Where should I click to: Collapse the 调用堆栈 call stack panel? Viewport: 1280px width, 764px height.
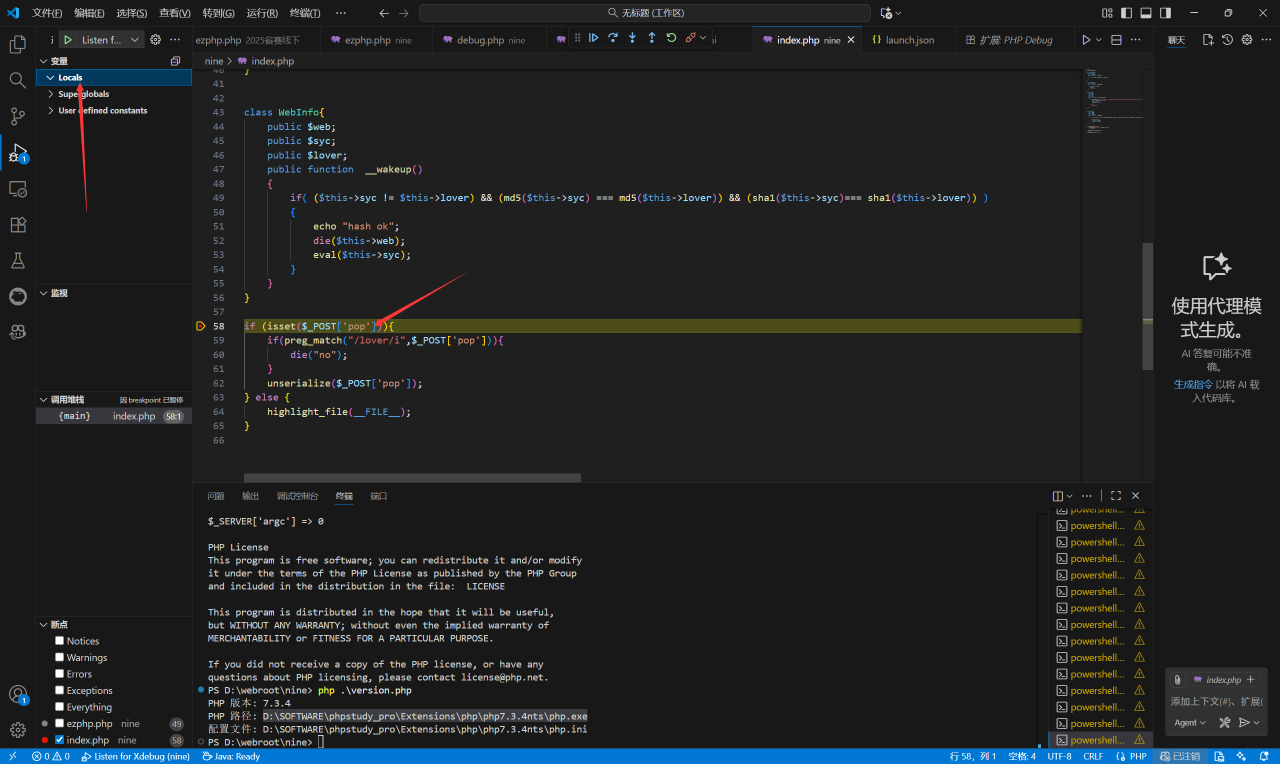point(43,399)
